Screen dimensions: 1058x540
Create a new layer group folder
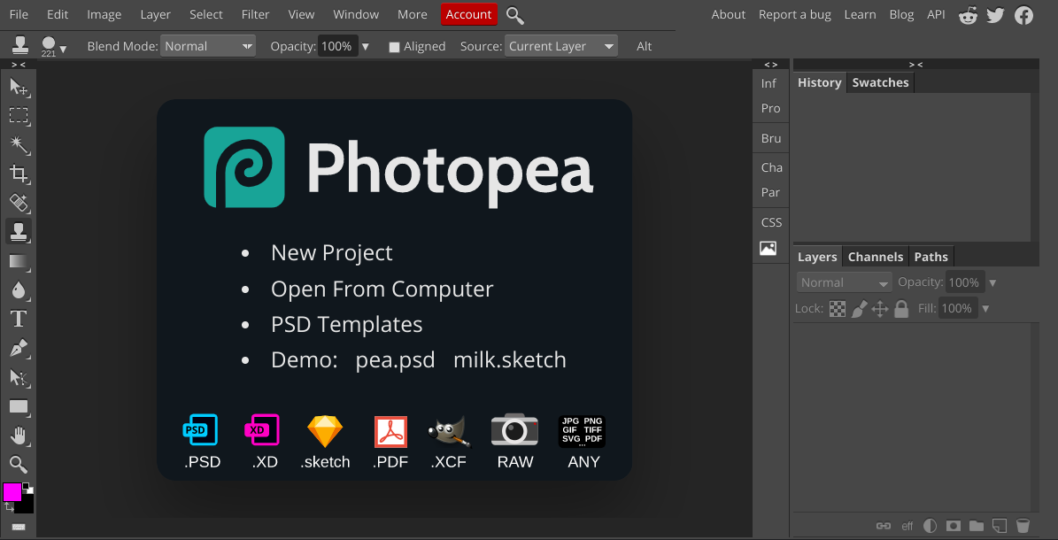coord(977,526)
